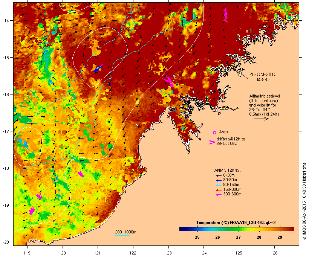This screenshot has height=256, width=309.
Task: Click the '150-300m' depth label
Action: click(232, 189)
